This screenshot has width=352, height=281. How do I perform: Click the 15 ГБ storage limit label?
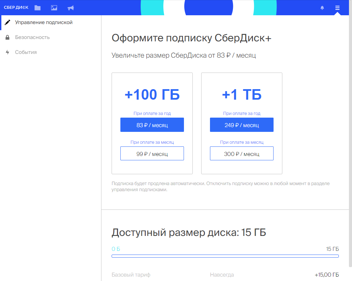coord(333,249)
